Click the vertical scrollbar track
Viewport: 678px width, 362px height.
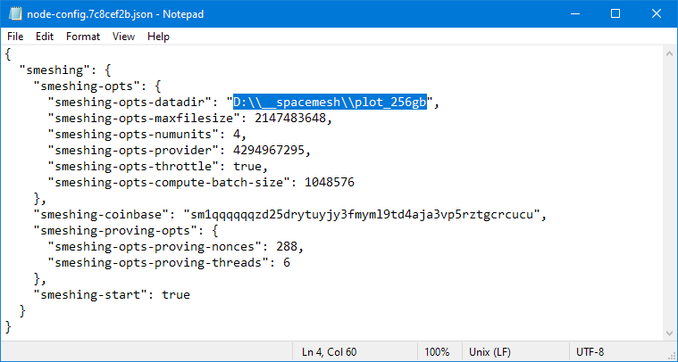(669, 193)
